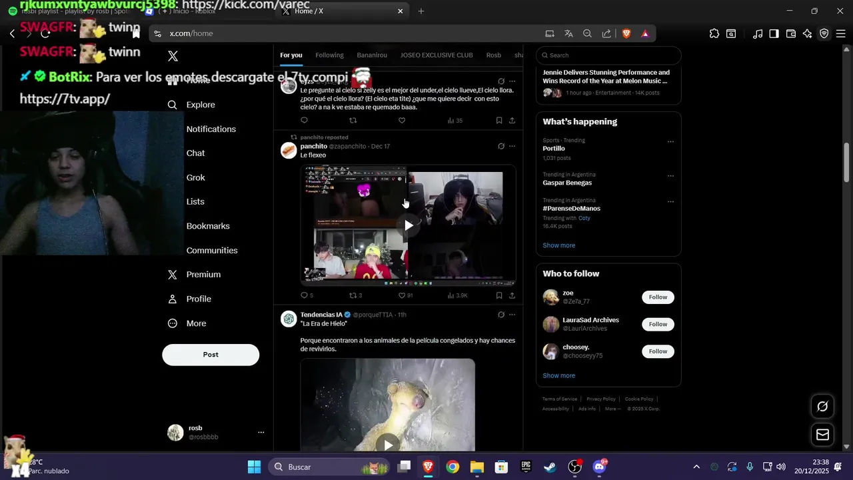The height and width of the screenshot is (480, 853).
Task: Open the Rosb timeline tab
Action: (x=493, y=55)
